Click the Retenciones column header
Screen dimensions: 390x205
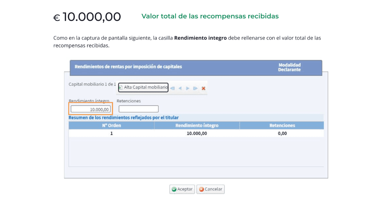click(281, 125)
